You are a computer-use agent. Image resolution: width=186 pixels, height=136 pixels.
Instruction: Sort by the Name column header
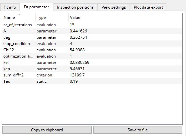(19, 18)
